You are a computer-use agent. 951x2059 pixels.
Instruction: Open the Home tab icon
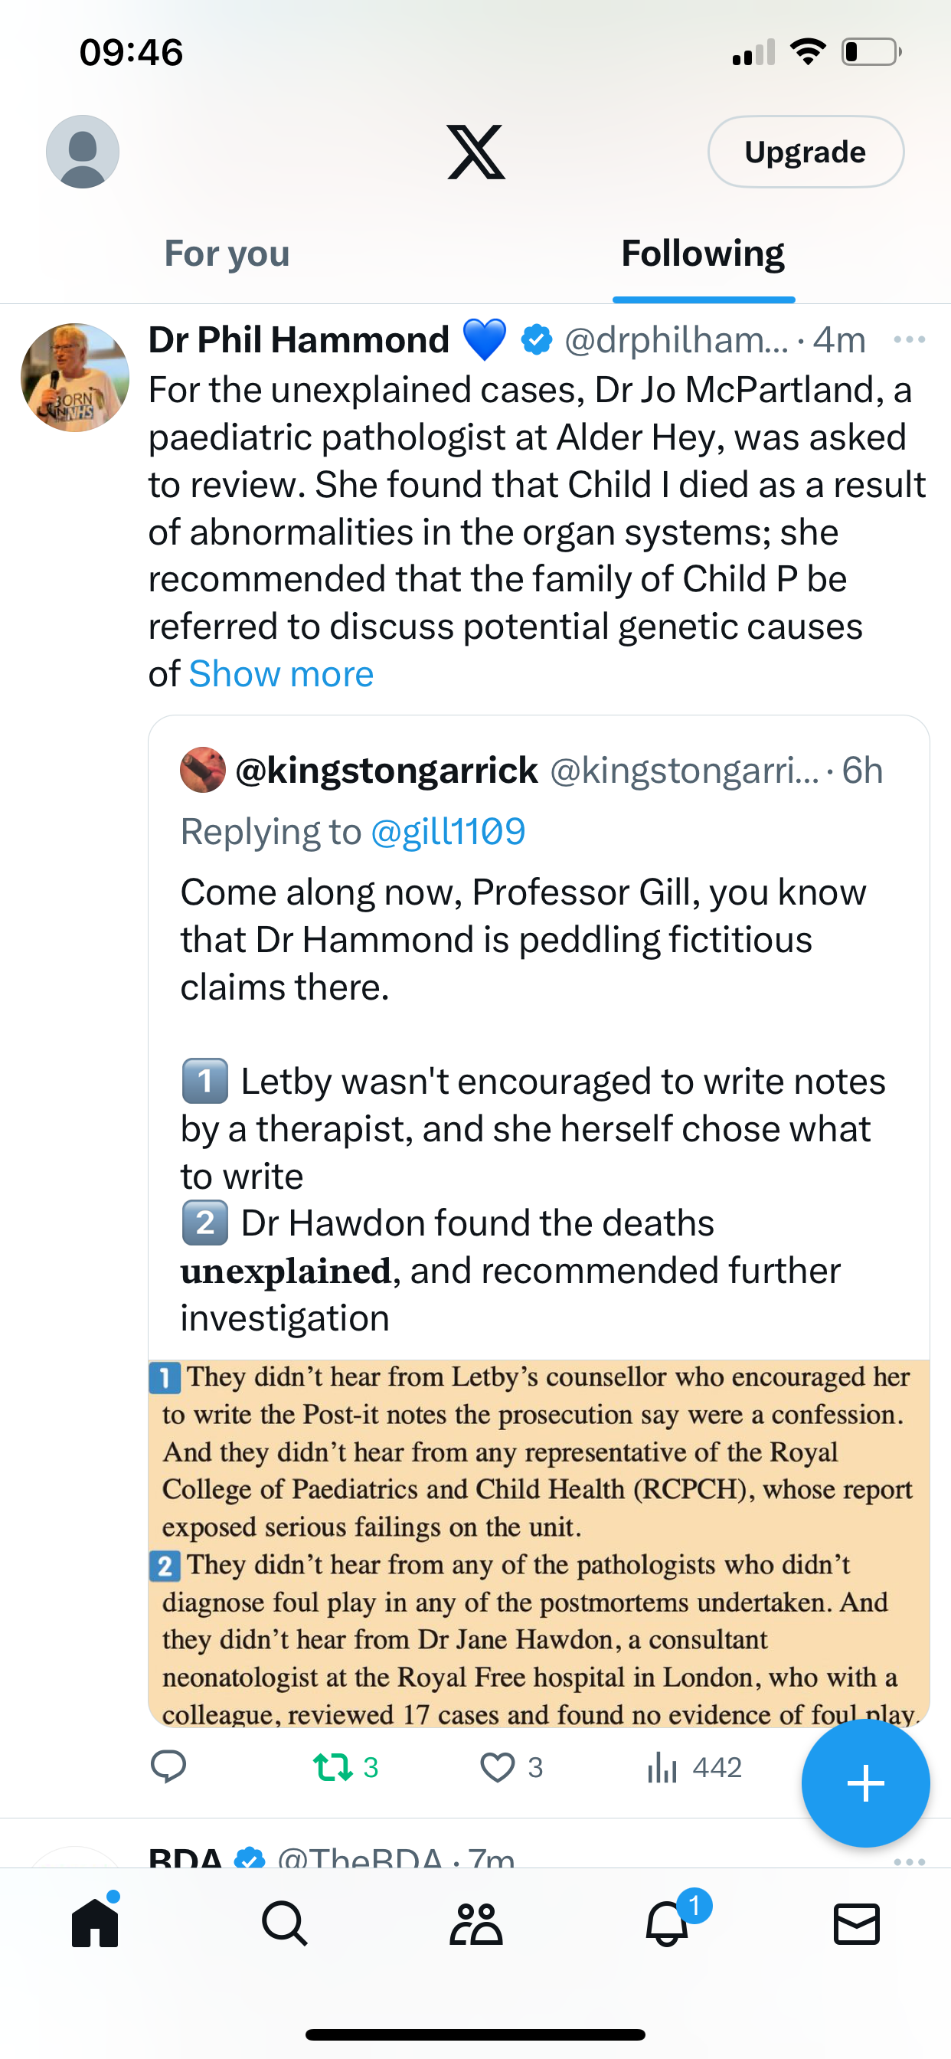tap(95, 1923)
